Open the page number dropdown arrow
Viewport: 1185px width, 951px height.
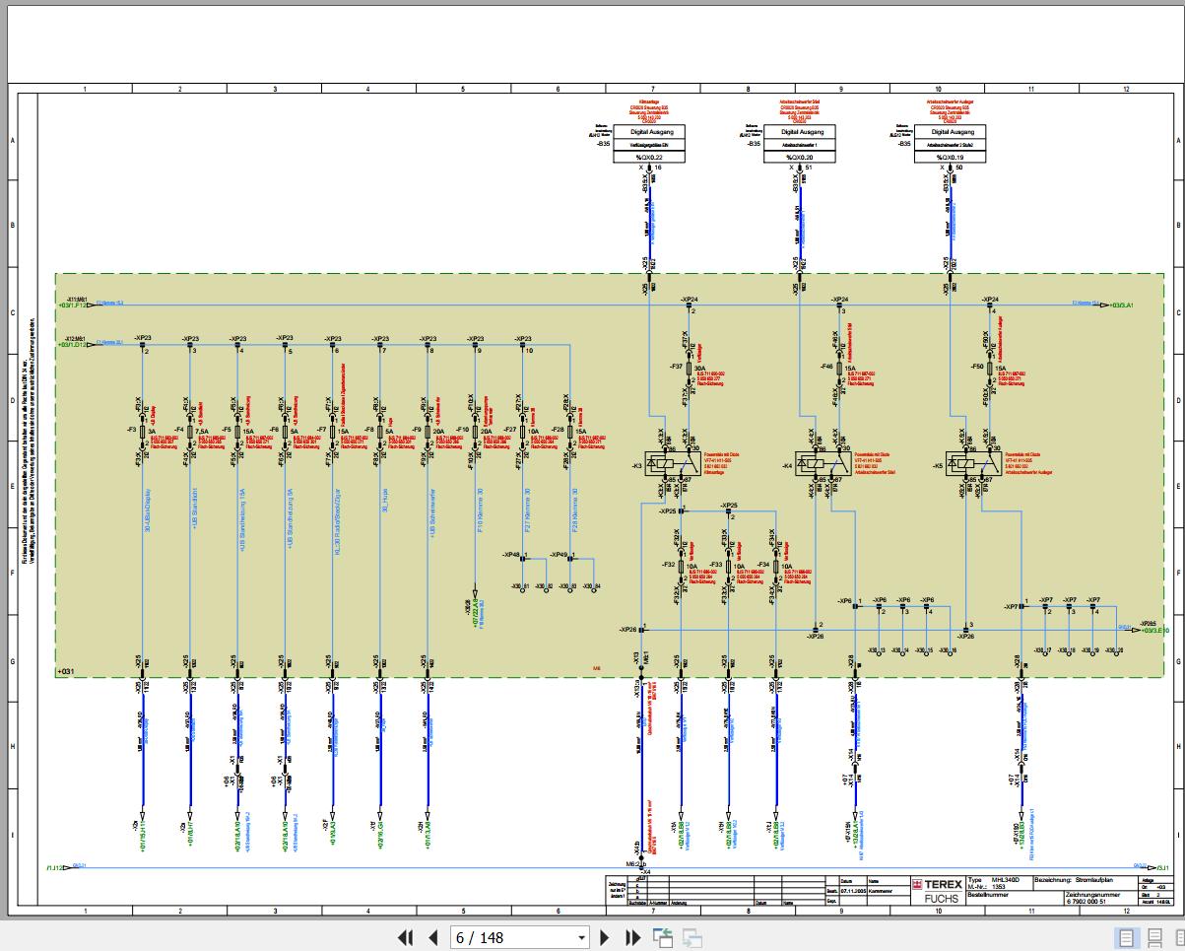(581, 937)
